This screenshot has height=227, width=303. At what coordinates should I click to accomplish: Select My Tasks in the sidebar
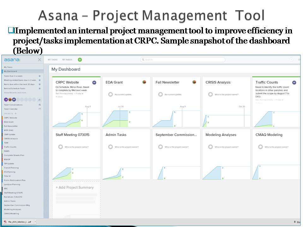pyautogui.click(x=8, y=67)
